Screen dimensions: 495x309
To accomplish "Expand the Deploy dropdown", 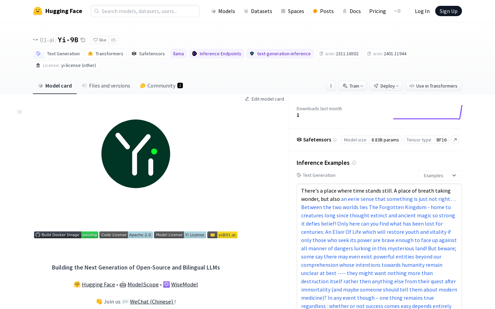I will tap(386, 86).
